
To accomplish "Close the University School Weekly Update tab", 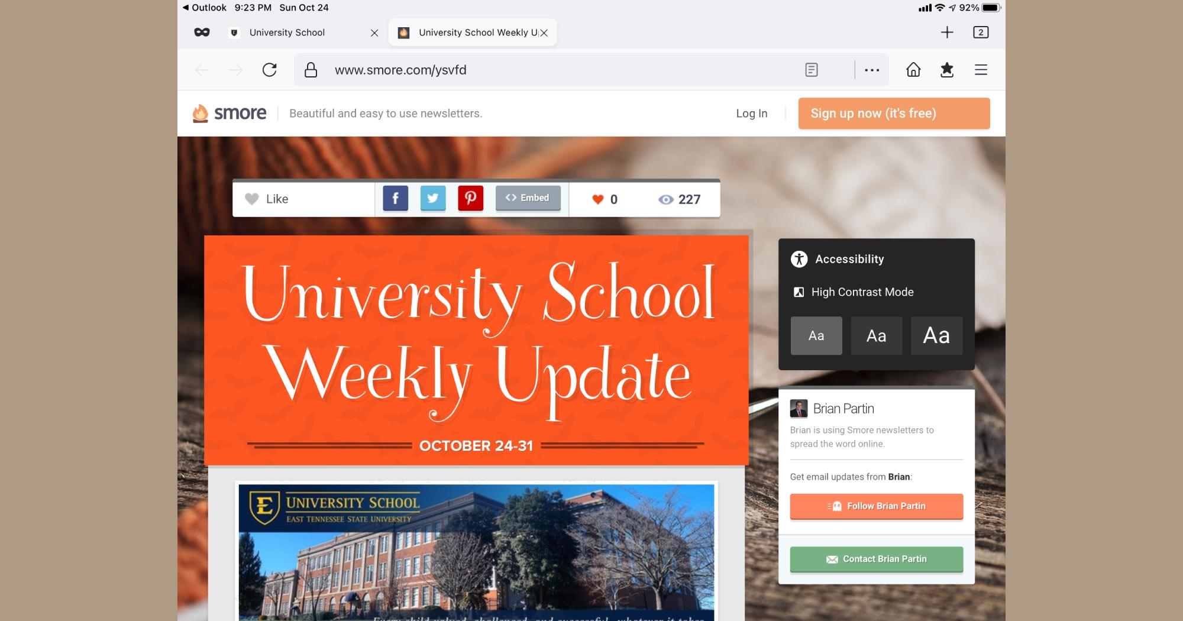I will [x=544, y=33].
